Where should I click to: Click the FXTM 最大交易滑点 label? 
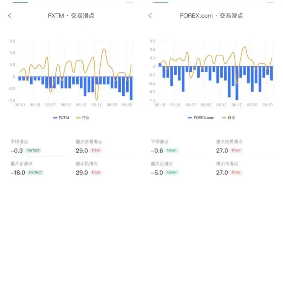pyautogui.click(x=89, y=142)
